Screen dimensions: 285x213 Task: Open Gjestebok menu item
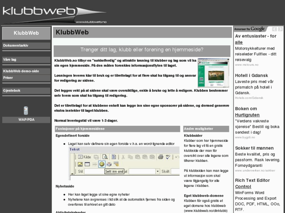(26, 91)
